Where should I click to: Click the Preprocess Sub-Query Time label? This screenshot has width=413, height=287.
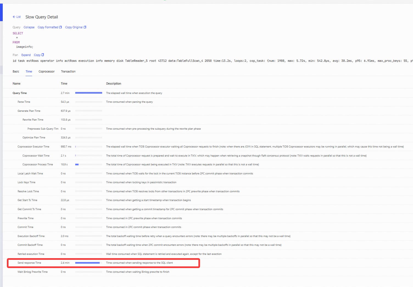click(43, 129)
